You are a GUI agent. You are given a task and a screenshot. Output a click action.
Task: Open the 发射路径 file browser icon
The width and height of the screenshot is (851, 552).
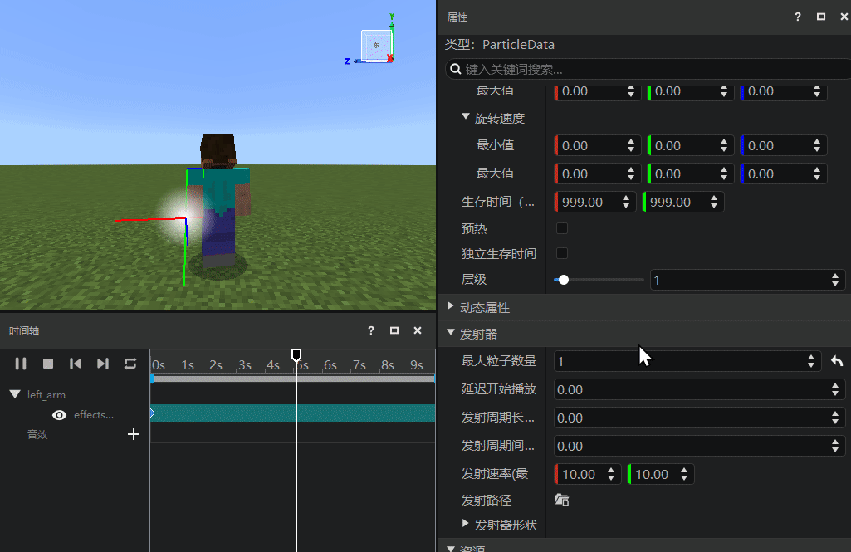(x=562, y=500)
